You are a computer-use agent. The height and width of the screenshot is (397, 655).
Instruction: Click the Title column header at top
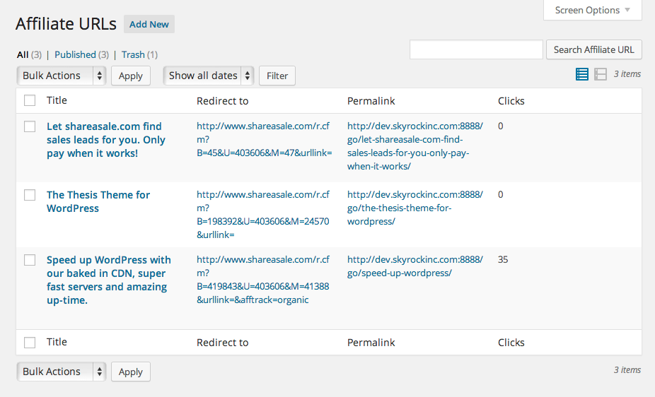pyautogui.click(x=57, y=100)
